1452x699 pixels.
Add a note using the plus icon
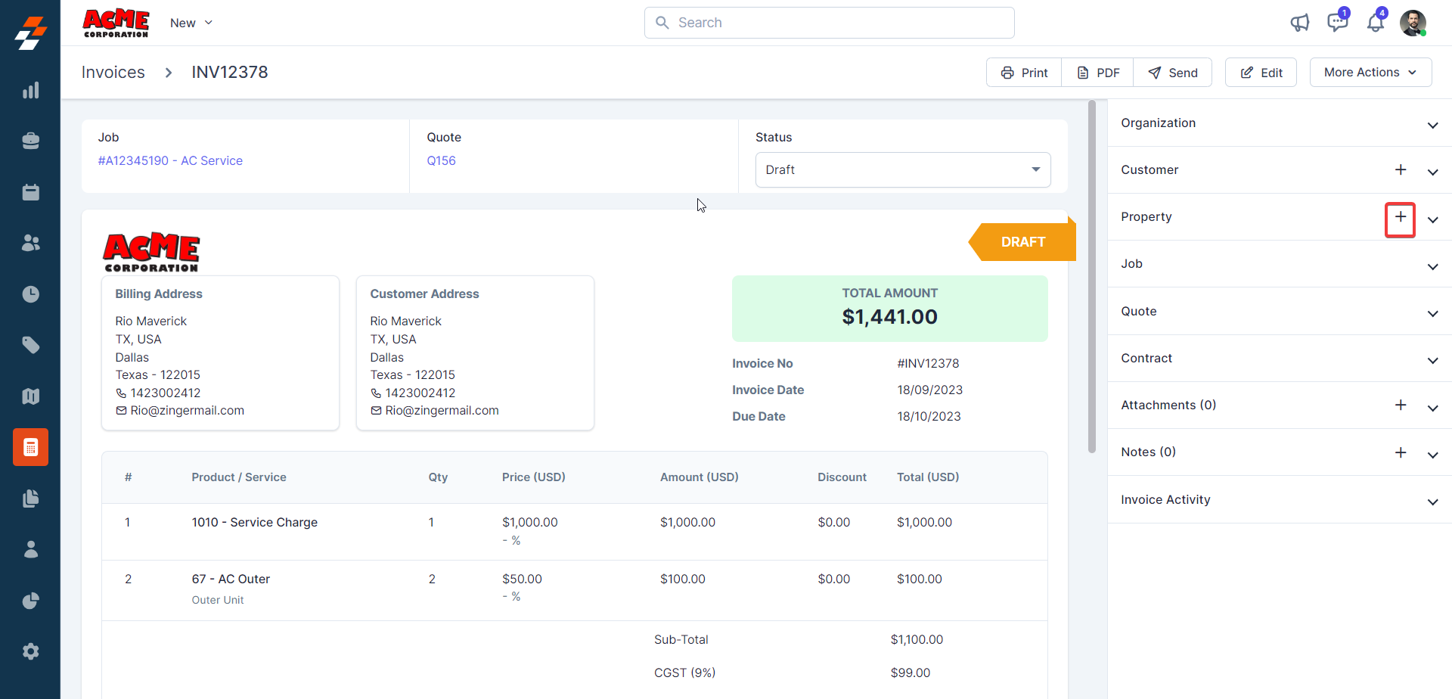click(x=1400, y=452)
